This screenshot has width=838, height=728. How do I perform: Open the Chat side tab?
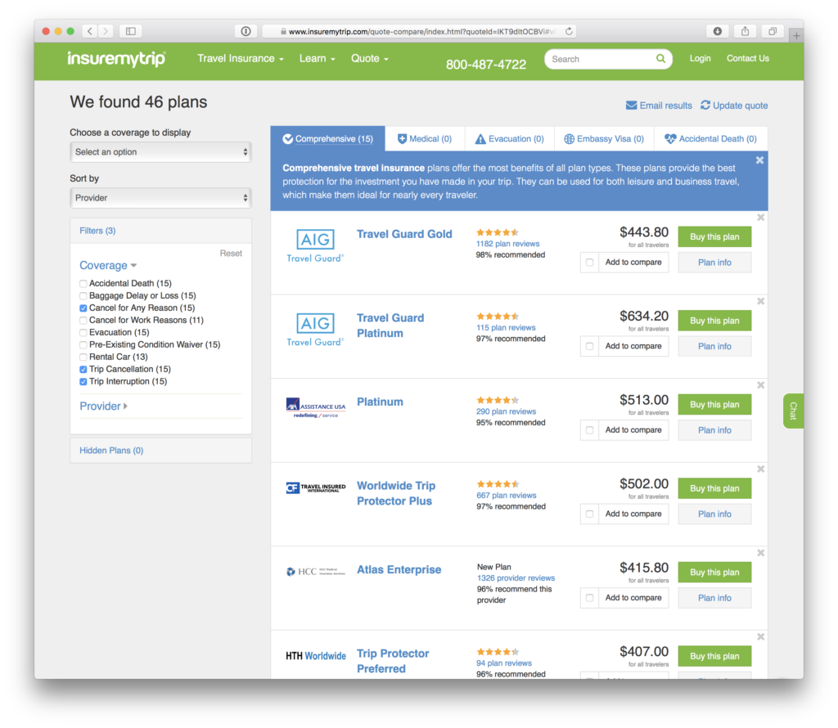click(794, 411)
